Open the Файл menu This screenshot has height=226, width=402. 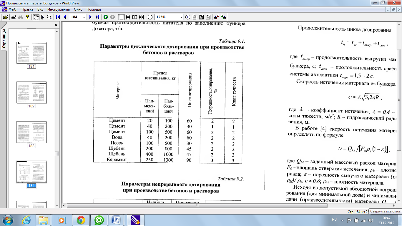coord(13,9)
